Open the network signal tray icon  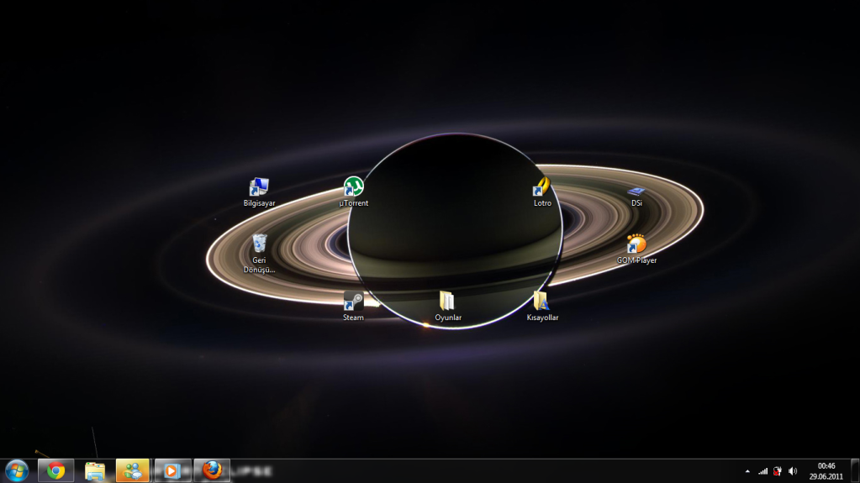click(x=762, y=471)
